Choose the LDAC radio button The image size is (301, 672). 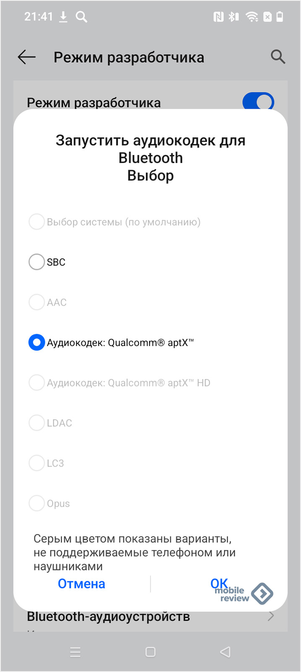point(36,423)
